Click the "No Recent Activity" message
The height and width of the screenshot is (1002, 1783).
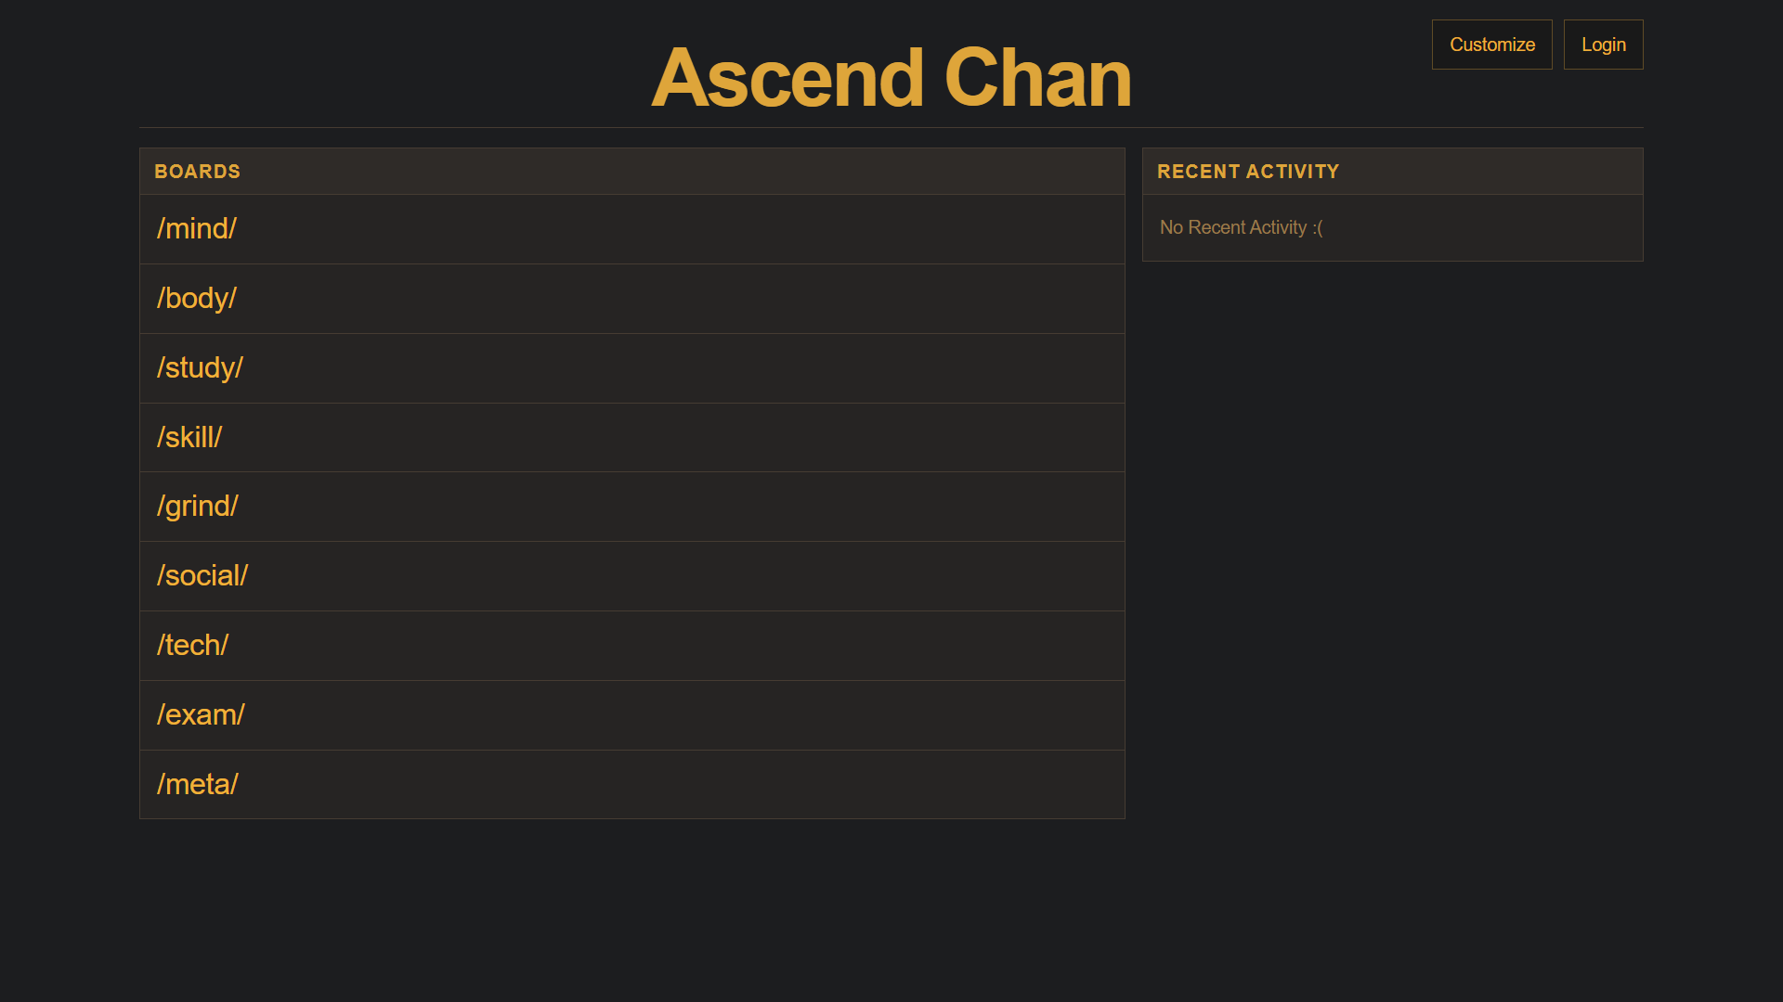[x=1241, y=227]
